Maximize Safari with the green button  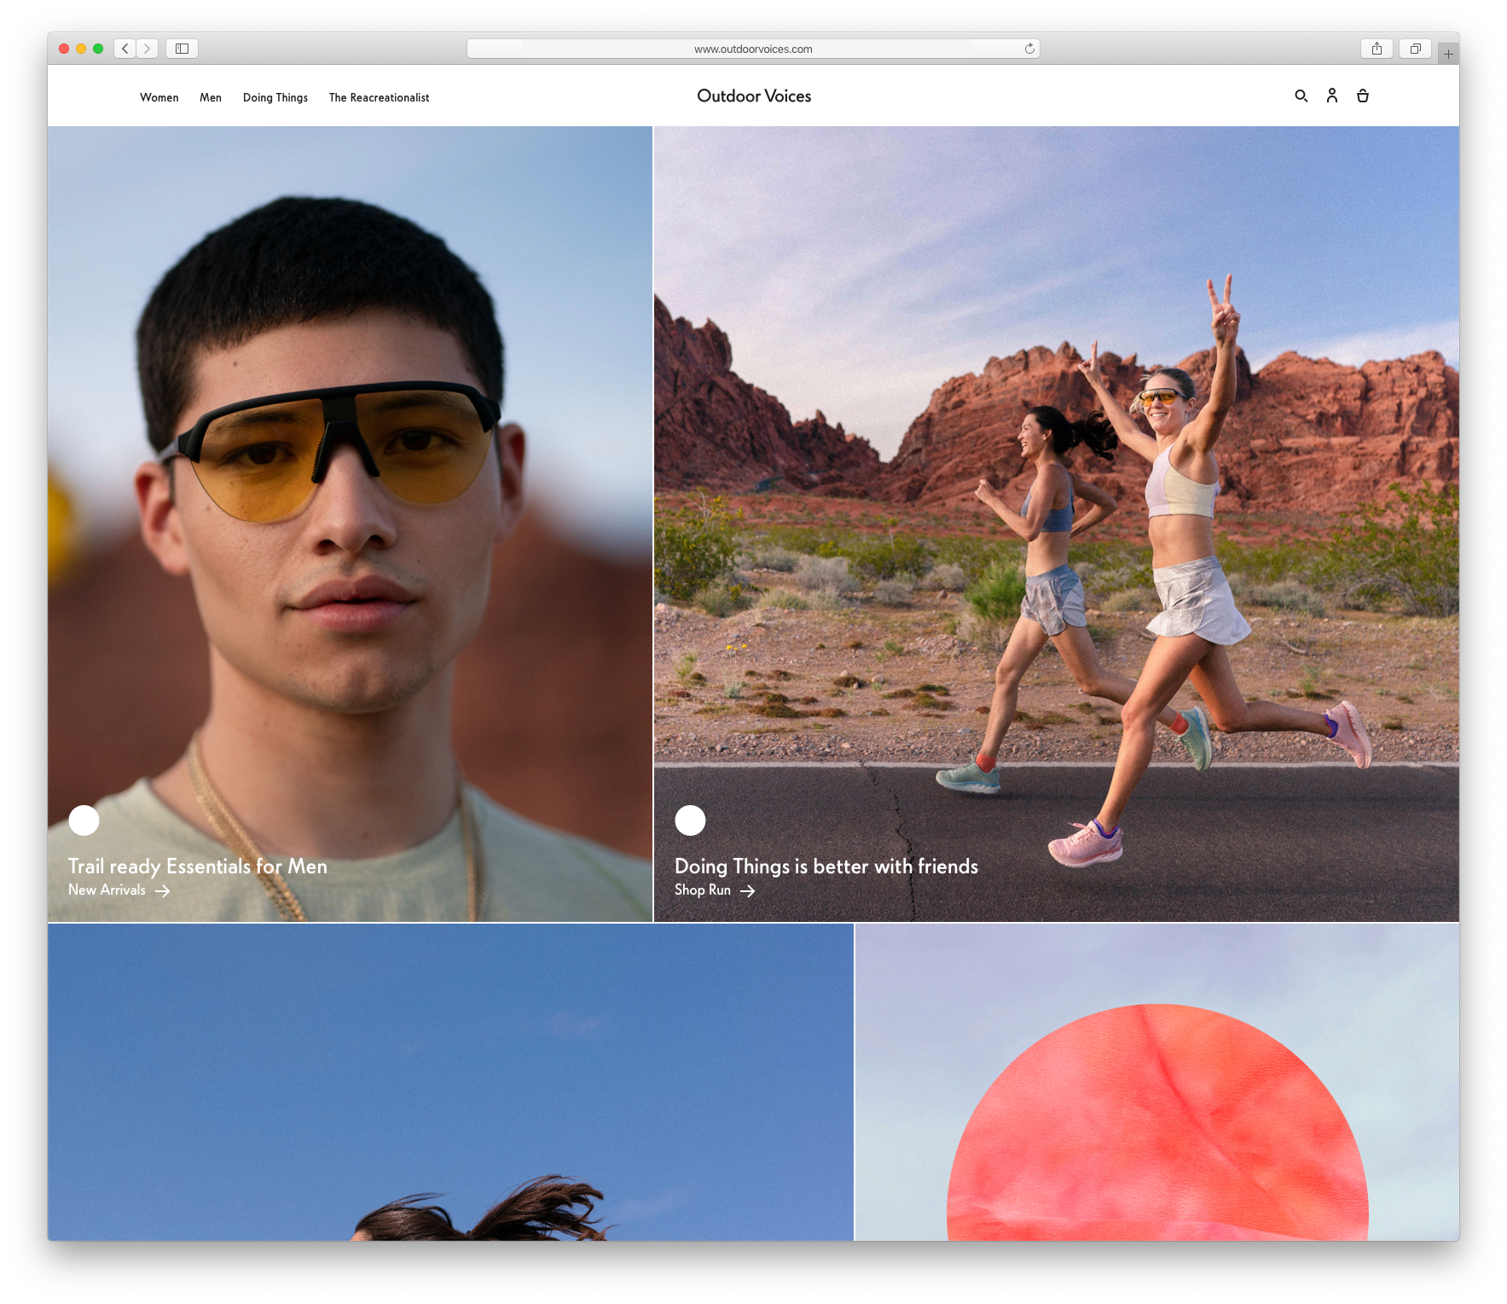pos(98,49)
